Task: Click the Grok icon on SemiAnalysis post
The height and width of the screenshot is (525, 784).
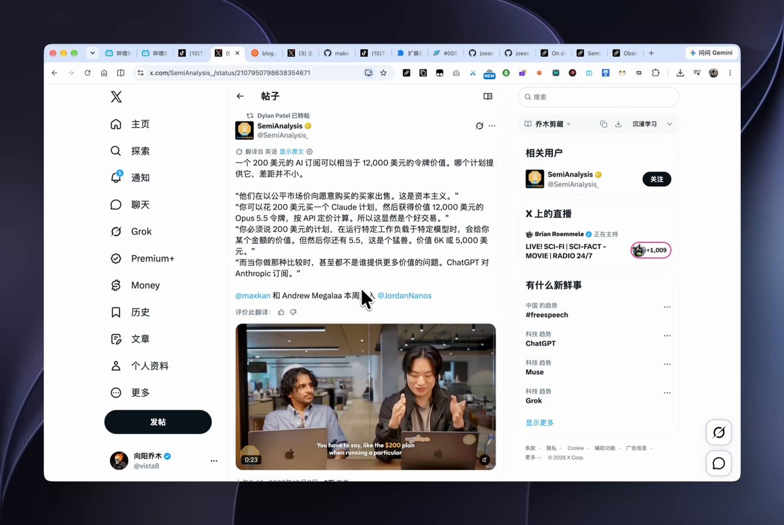Action: pos(479,126)
